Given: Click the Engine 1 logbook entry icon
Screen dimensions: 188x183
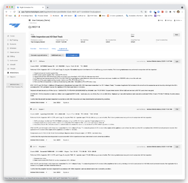Looking at the screenshot, I should tap(31, 109).
